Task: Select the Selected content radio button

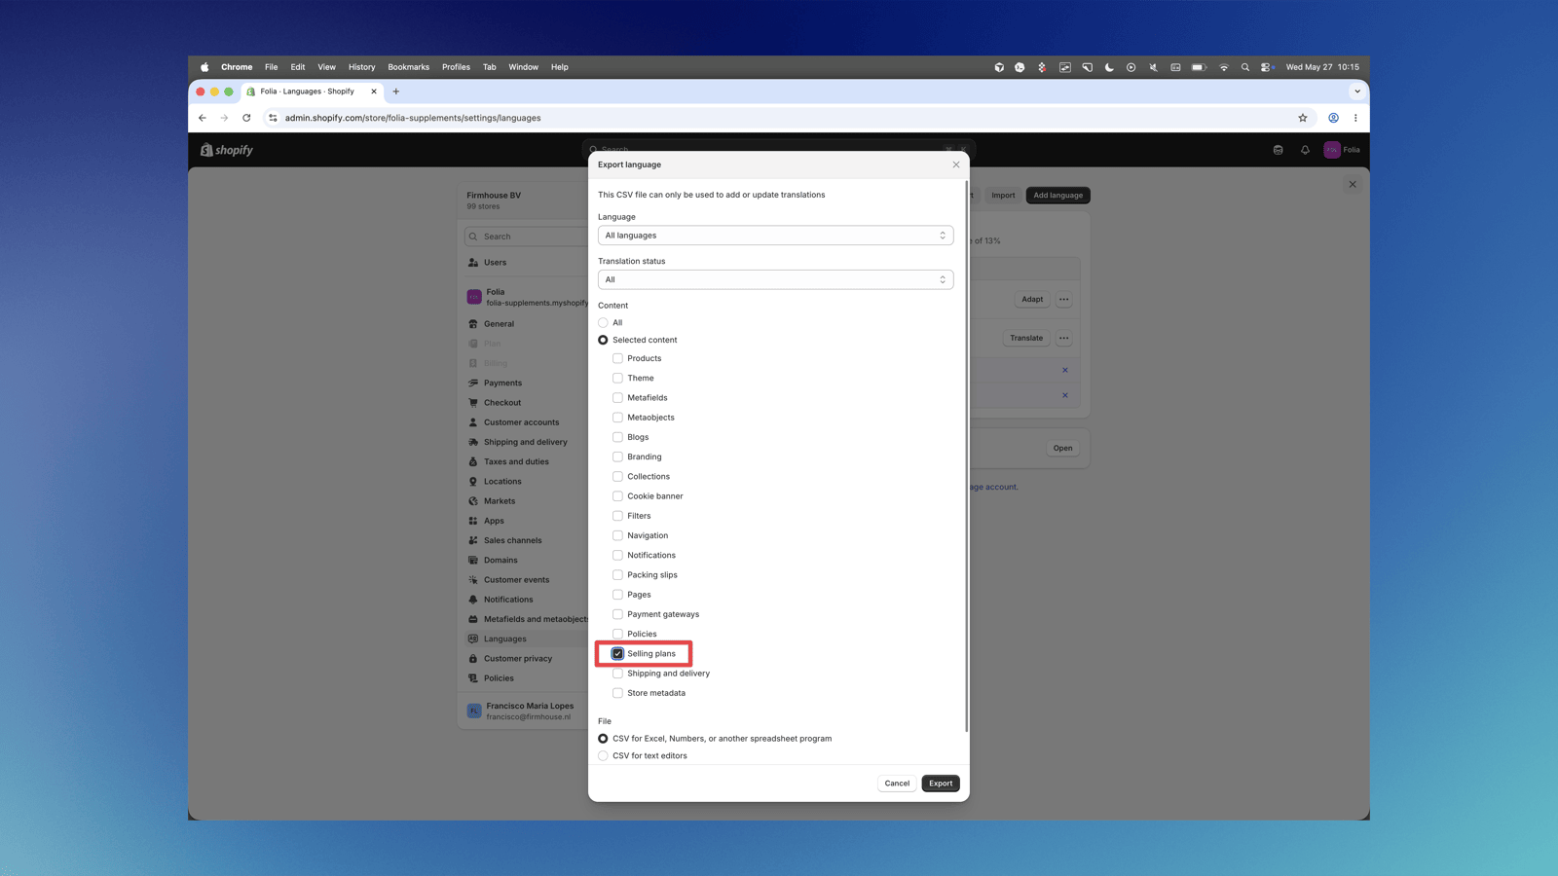Action: pos(603,340)
